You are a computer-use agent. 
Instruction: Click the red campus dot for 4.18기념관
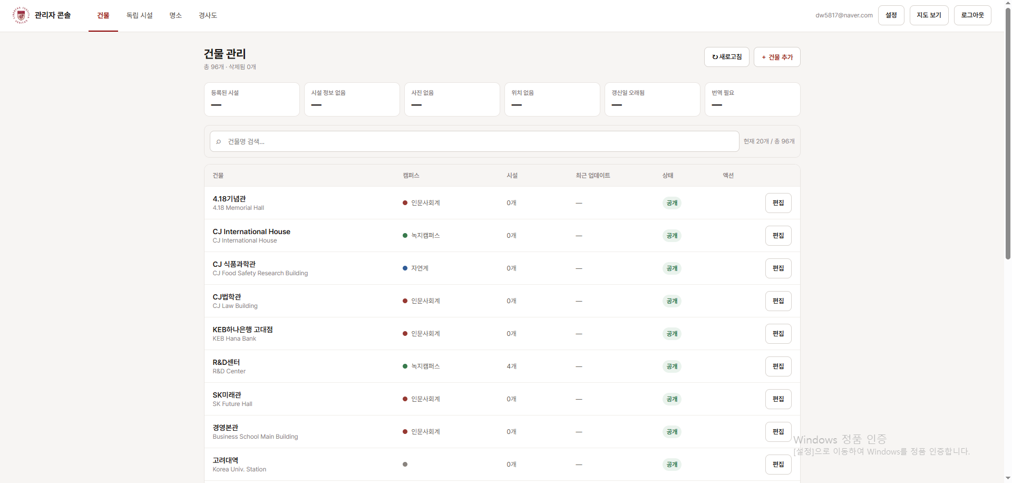pos(405,203)
